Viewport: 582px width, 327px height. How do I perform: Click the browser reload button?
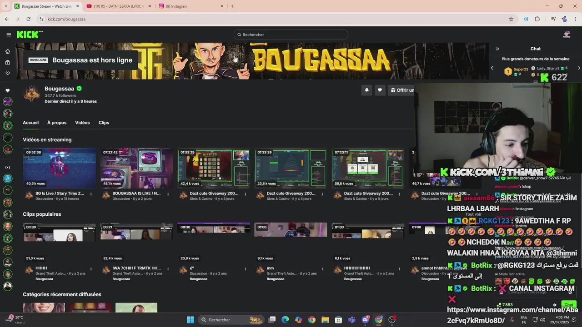[x=28, y=19]
